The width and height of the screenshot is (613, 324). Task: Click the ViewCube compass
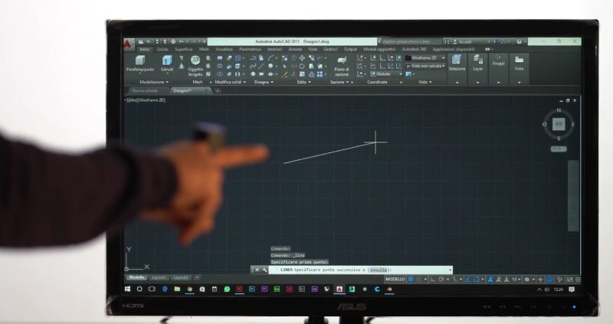coord(558,124)
